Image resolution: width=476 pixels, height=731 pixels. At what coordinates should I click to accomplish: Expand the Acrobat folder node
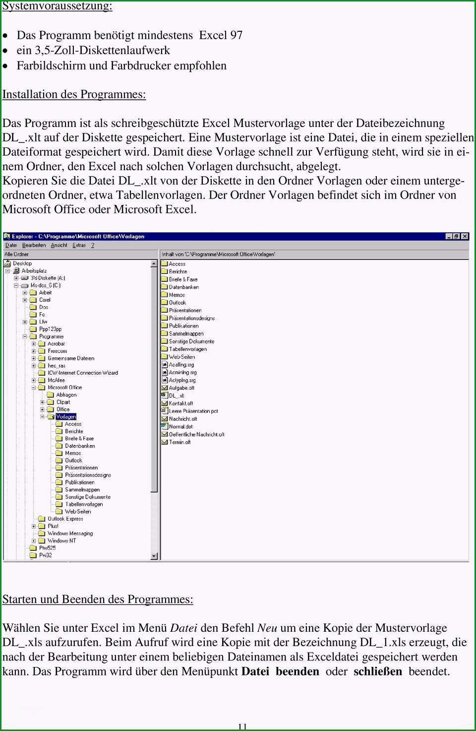tap(34, 344)
